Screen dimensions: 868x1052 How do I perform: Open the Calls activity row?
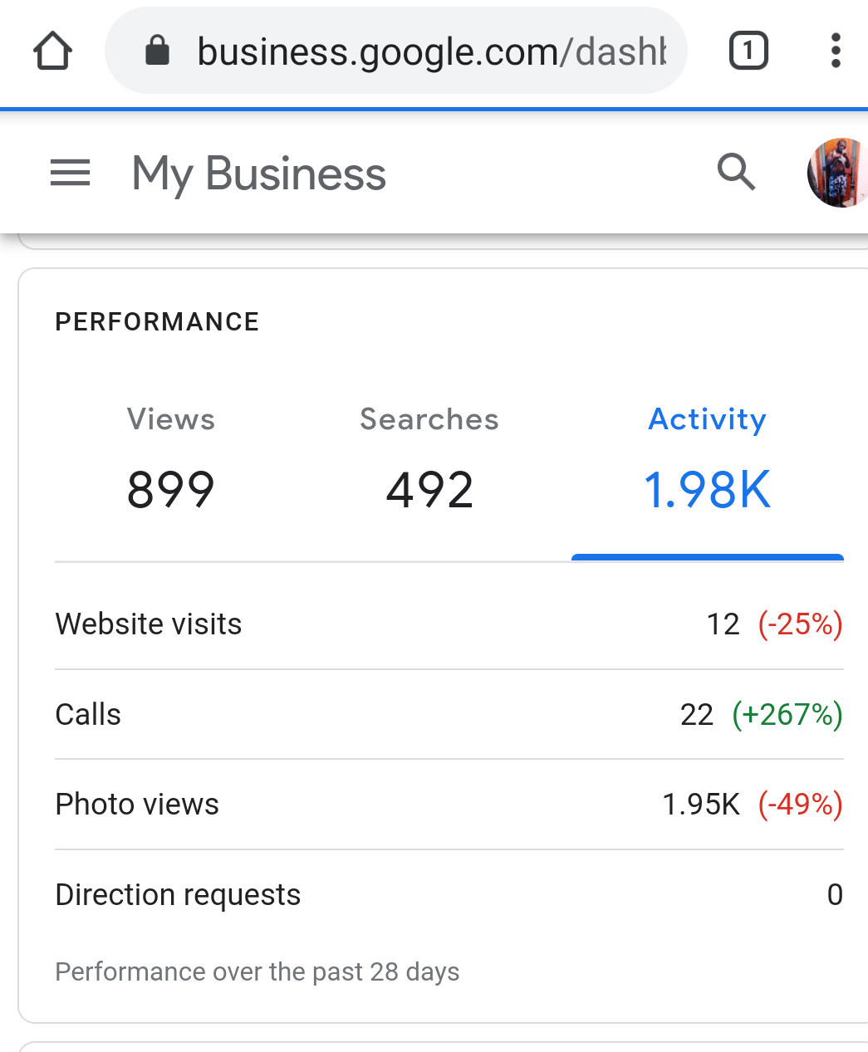(x=449, y=714)
